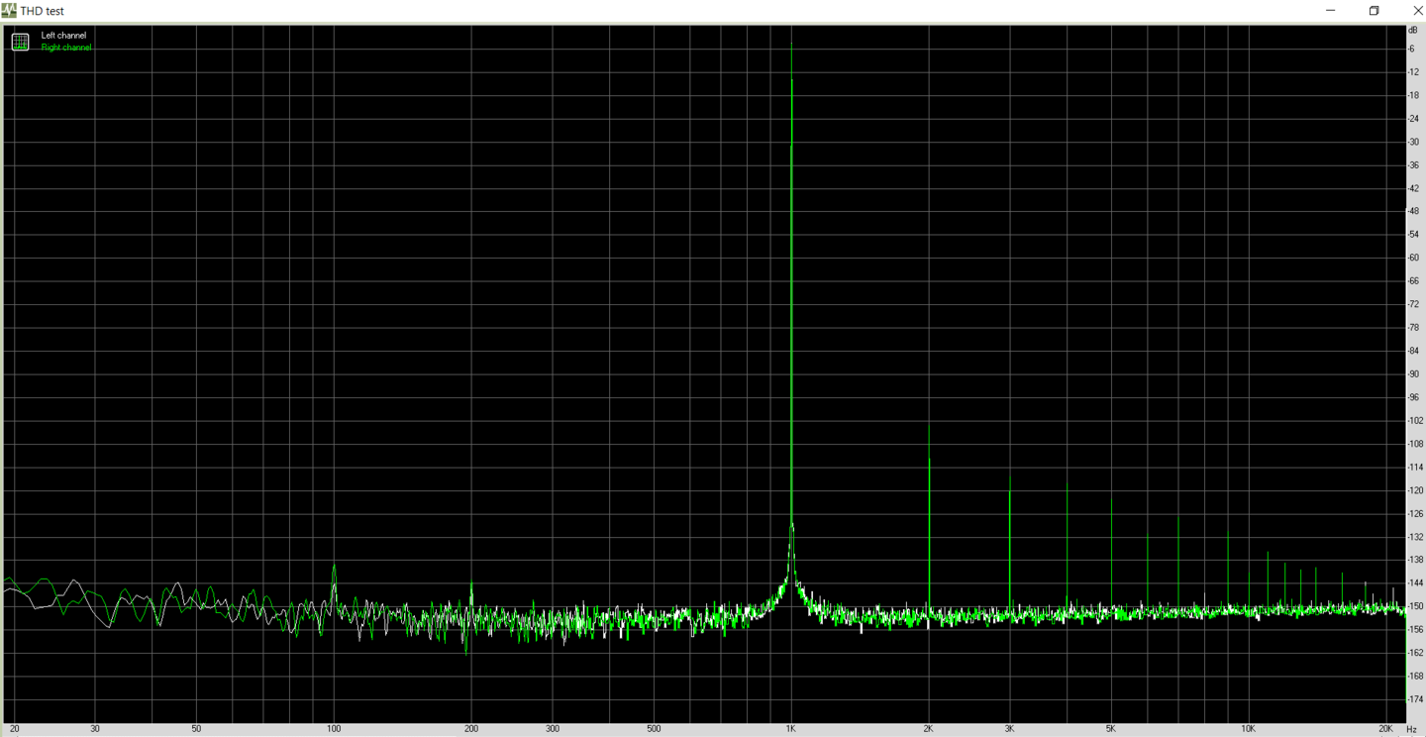
Task: Close the THD test window
Action: point(1416,11)
